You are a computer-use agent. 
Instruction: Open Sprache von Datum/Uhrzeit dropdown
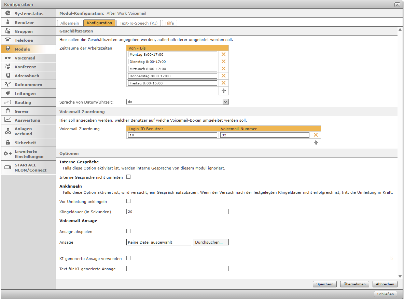point(177,102)
